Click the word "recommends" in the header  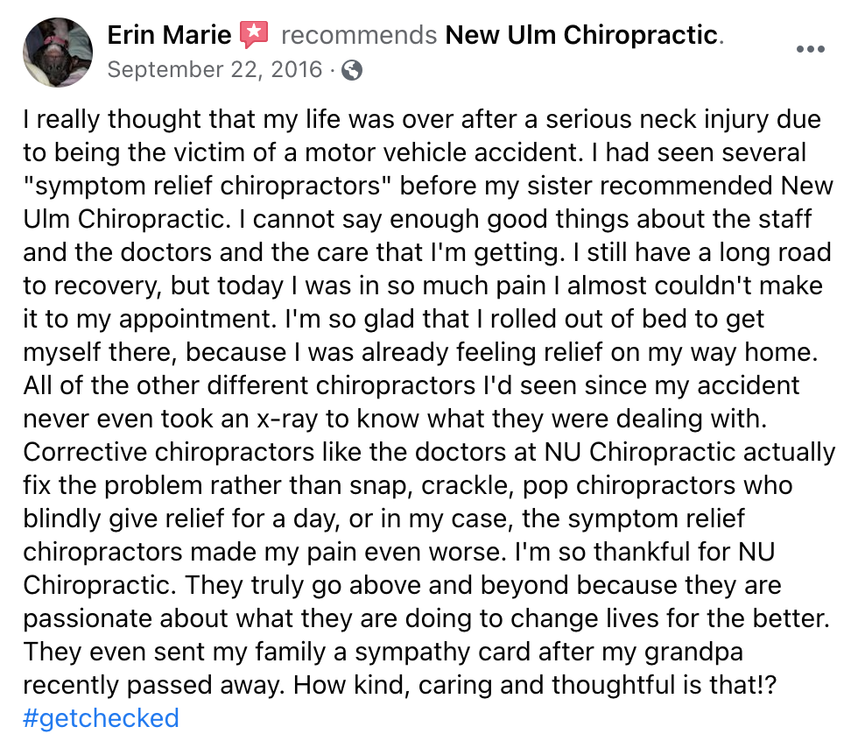pyautogui.click(x=359, y=35)
